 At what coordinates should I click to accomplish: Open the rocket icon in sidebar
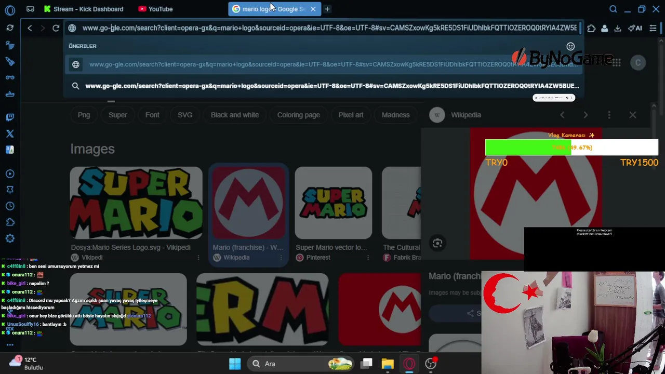(x=10, y=62)
